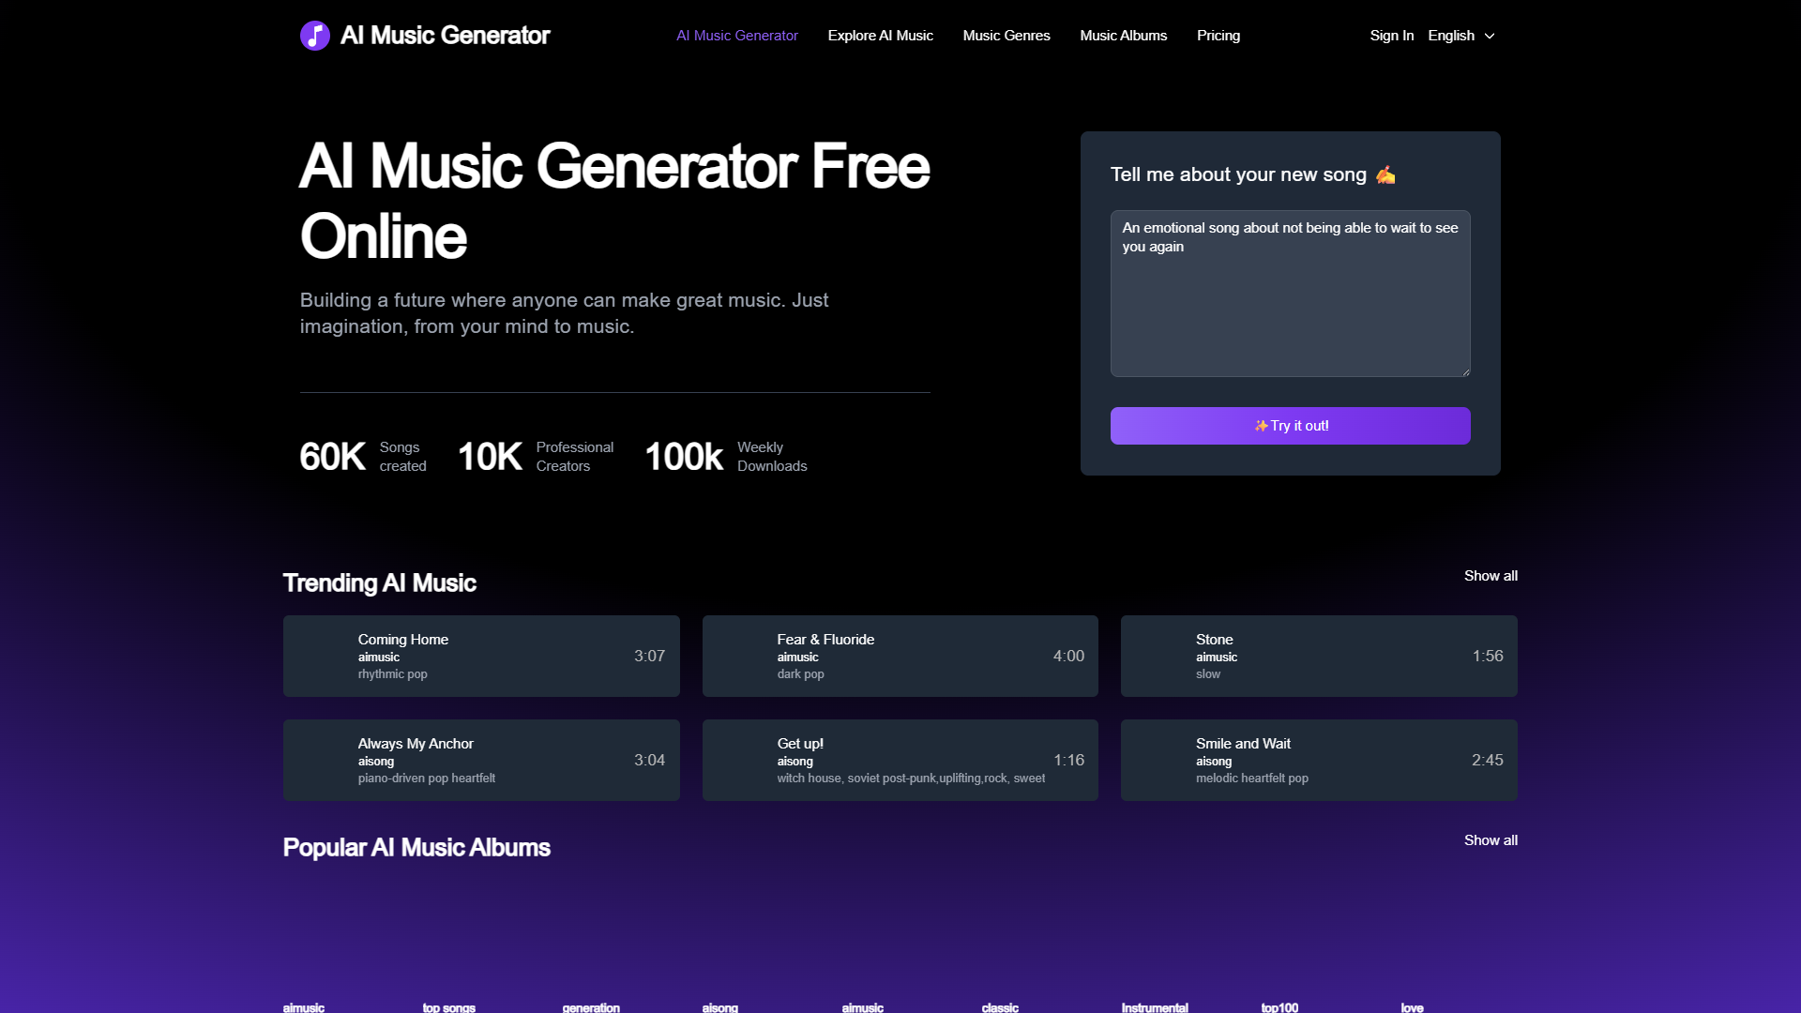Click the 3:07 duration of Coming Home
The image size is (1801, 1013).
[x=649, y=656]
